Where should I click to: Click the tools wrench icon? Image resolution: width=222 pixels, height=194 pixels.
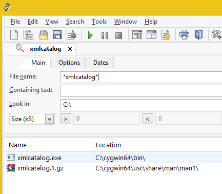click(x=217, y=35)
